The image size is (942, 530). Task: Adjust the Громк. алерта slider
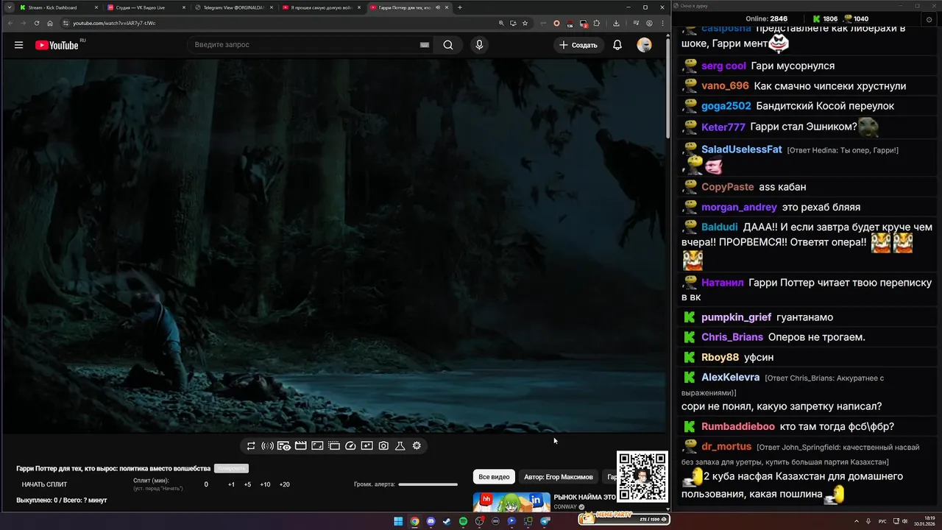(x=428, y=484)
